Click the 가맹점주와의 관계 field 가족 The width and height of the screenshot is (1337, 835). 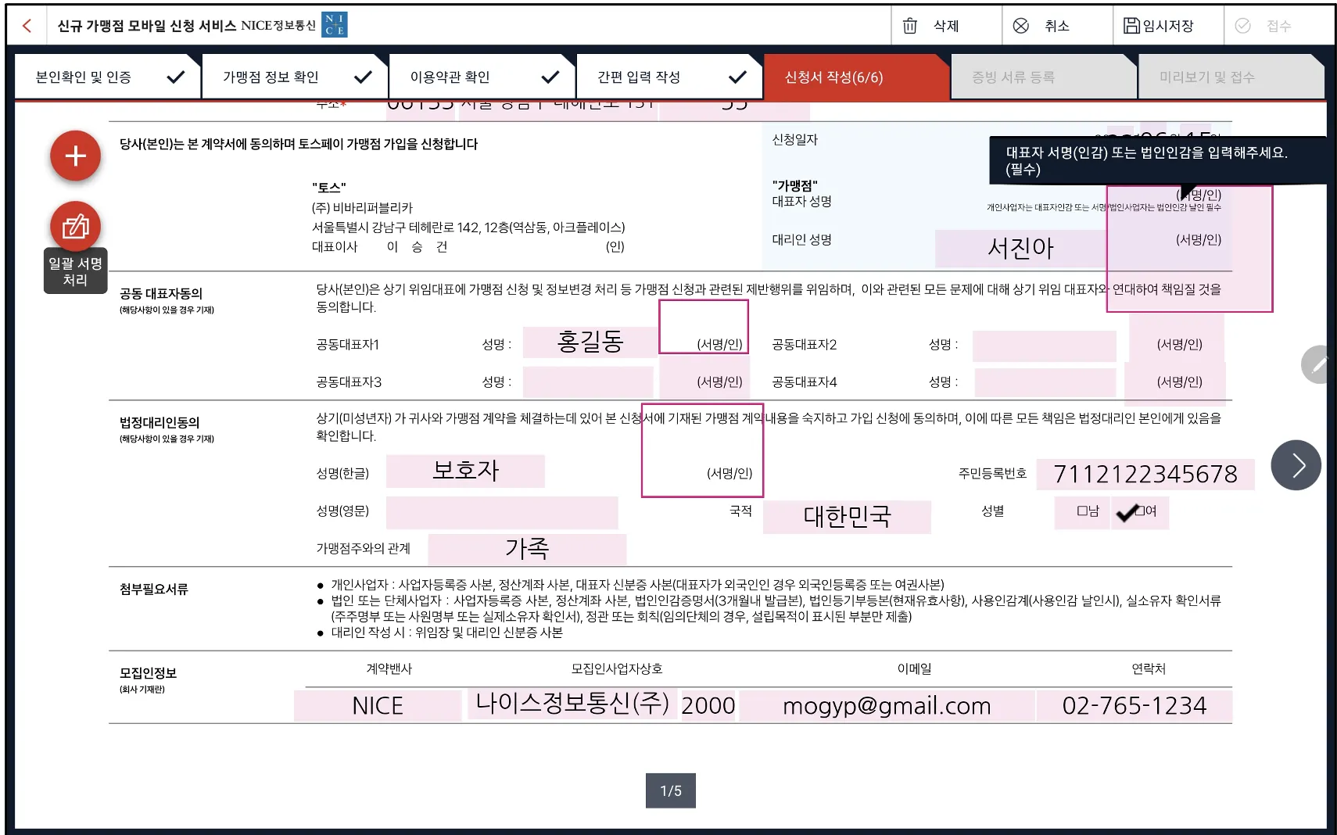coord(527,549)
